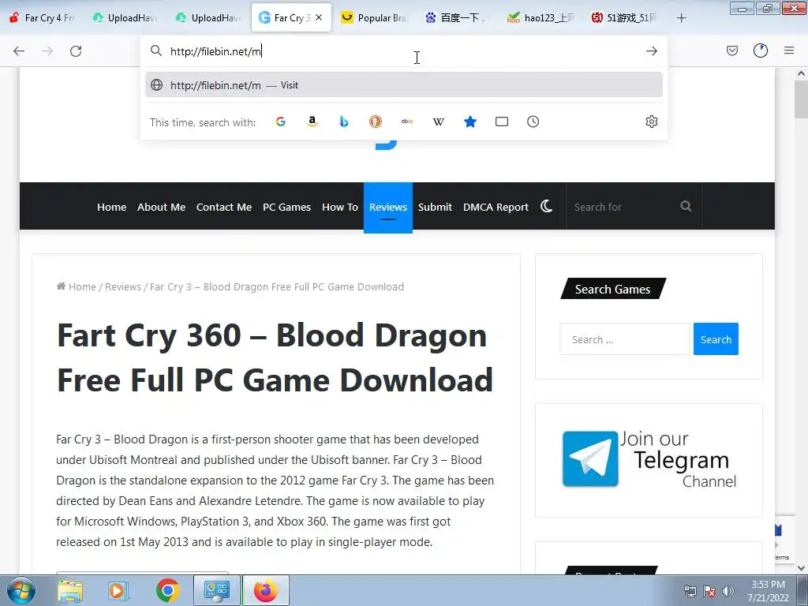Open the Home menu item
Image resolution: width=808 pixels, height=606 pixels.
(x=112, y=208)
